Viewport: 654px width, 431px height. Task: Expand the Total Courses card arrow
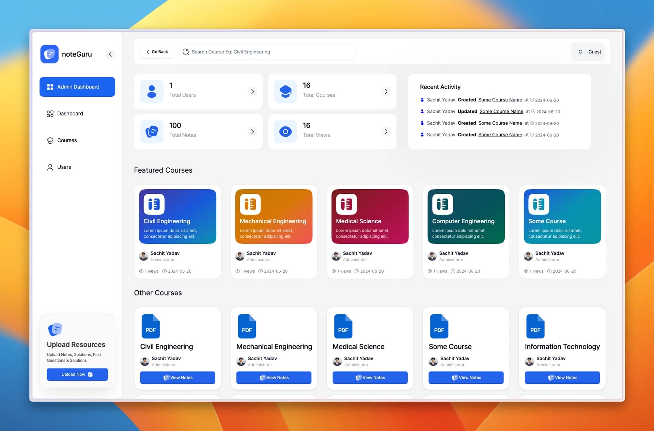coord(386,91)
